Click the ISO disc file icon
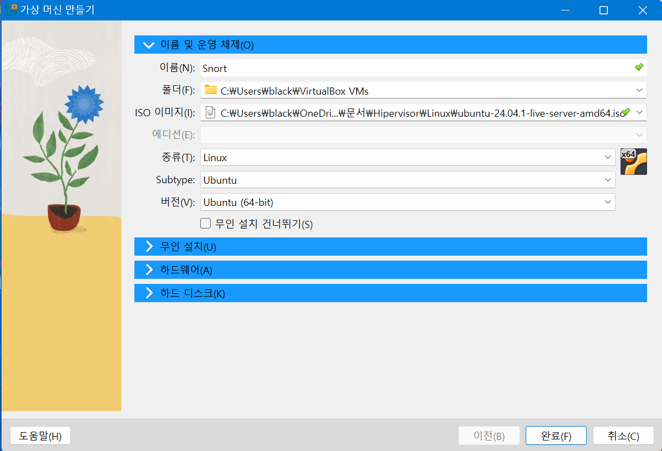The image size is (662, 451). pyautogui.click(x=210, y=112)
